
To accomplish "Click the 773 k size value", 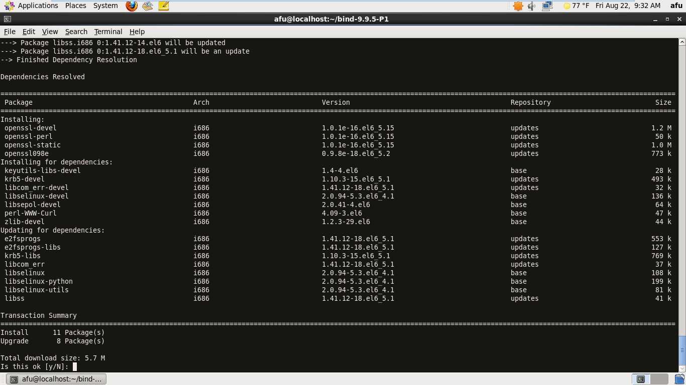I will click(661, 153).
